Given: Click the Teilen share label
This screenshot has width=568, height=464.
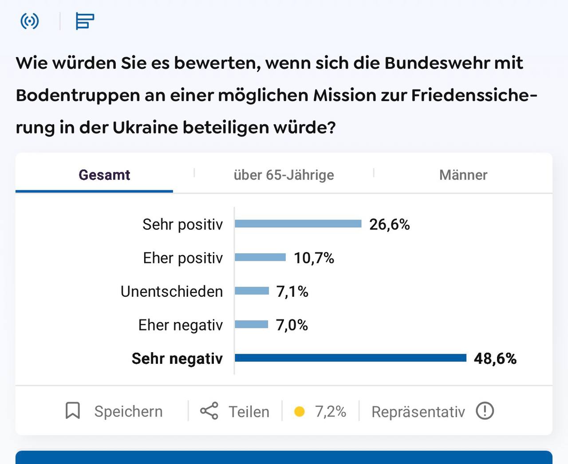Looking at the screenshot, I should (249, 412).
